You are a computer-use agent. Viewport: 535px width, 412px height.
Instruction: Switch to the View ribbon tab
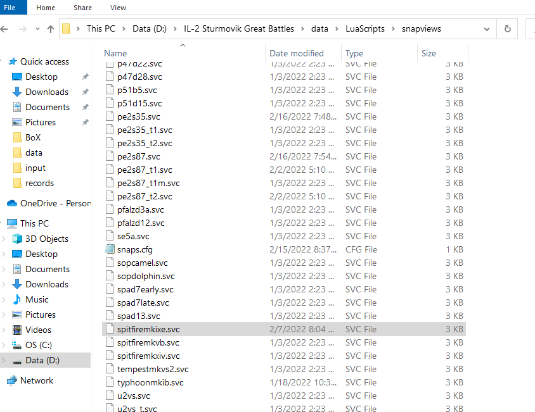tap(118, 8)
